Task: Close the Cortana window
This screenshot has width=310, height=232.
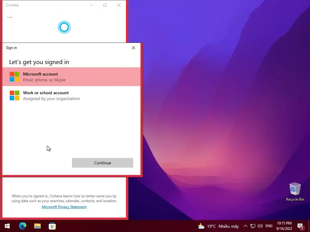Action: click(x=119, y=5)
